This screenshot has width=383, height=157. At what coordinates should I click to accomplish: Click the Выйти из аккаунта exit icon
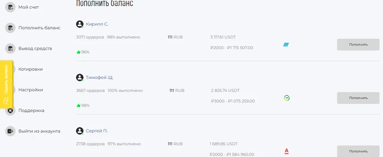[x=10, y=131]
